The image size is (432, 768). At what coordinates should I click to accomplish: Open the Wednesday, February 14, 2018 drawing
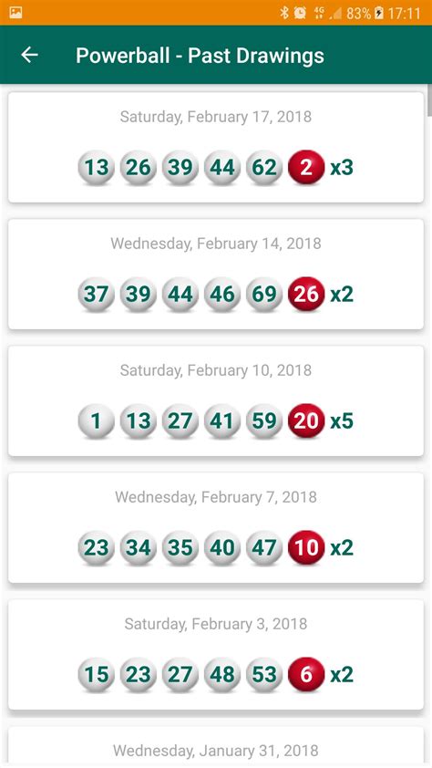point(216,274)
